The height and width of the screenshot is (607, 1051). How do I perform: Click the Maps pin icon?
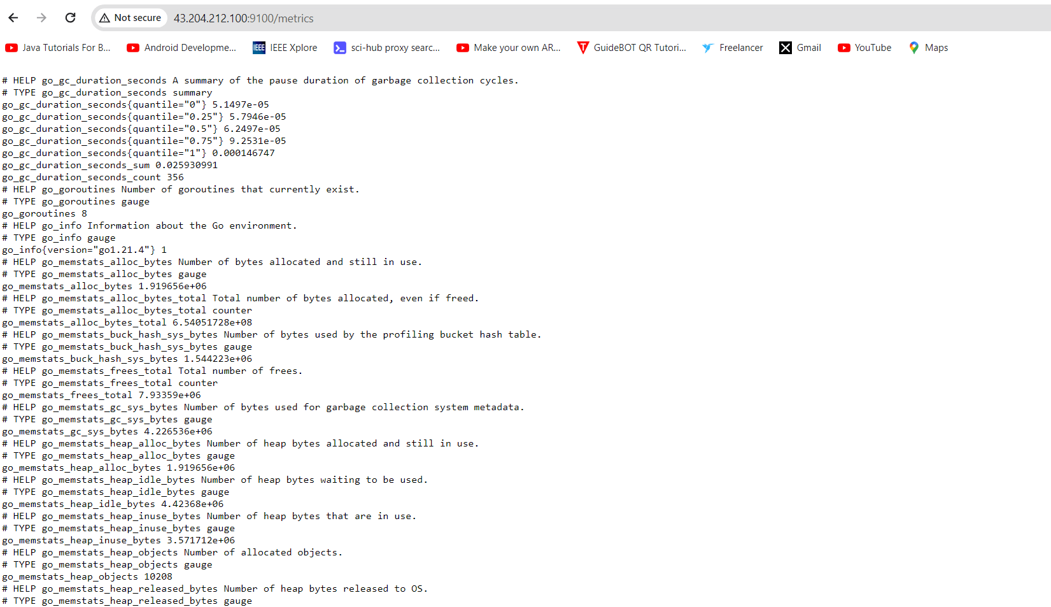914,47
